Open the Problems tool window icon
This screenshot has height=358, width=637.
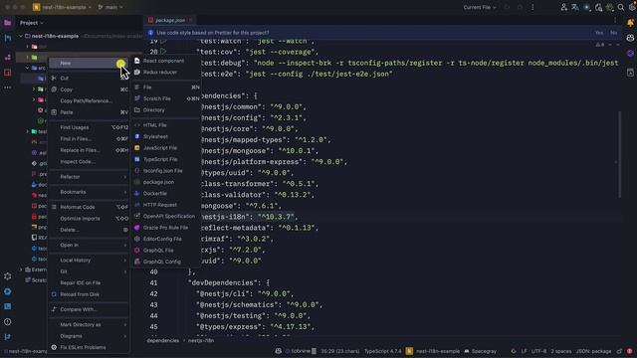pos(8,322)
